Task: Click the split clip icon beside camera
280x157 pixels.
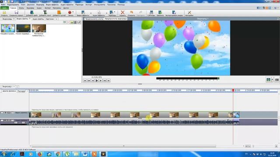Action: pos(268,79)
